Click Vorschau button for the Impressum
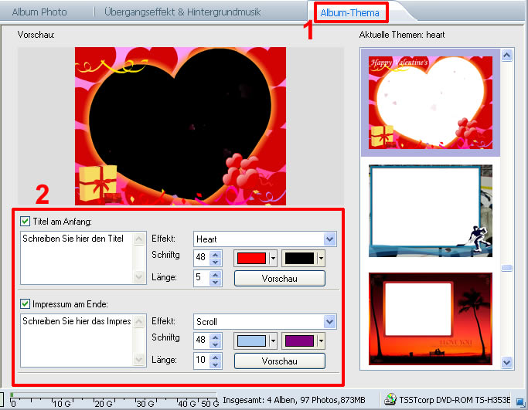Screen dimensions: 528x410 [280, 361]
